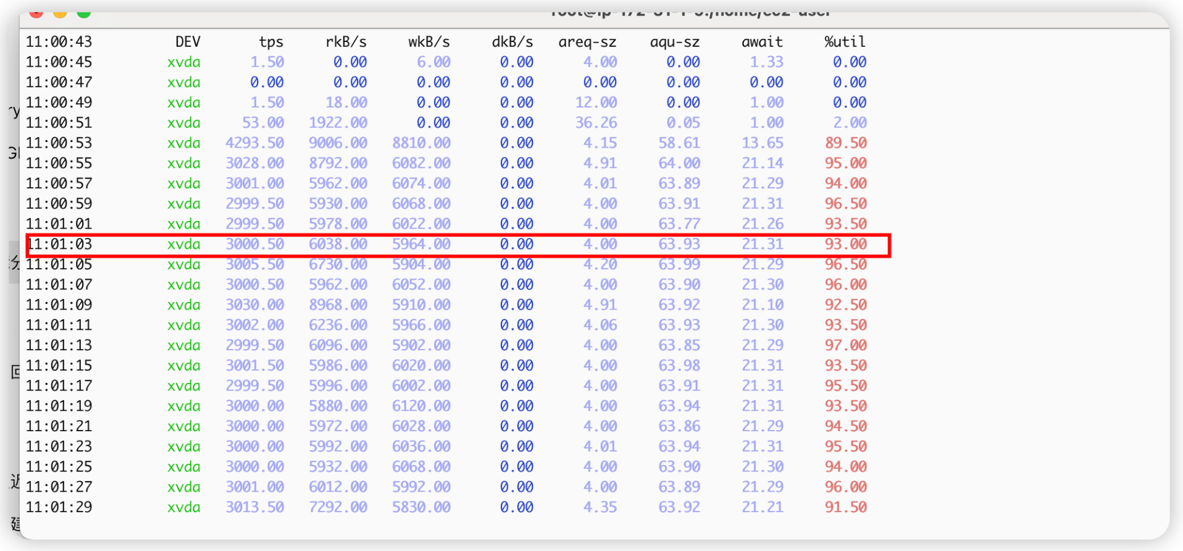The height and width of the screenshot is (551, 1183).
Task: Click the 4293.50 tps value
Action: pos(254,143)
